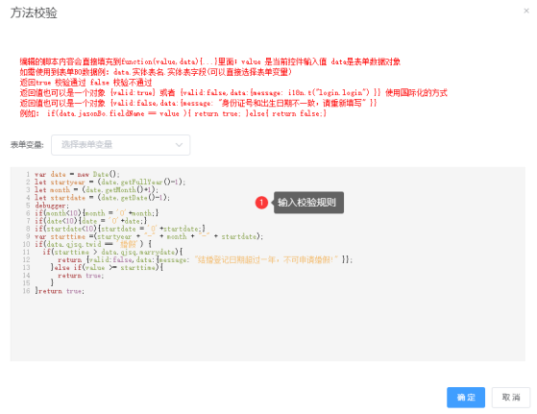Click the 方法校验 dialog title
This screenshot has height=414, width=537.
tap(34, 12)
